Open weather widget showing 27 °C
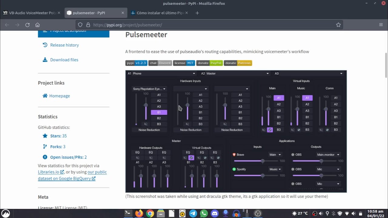The height and width of the screenshot is (218, 388). coord(300,213)
